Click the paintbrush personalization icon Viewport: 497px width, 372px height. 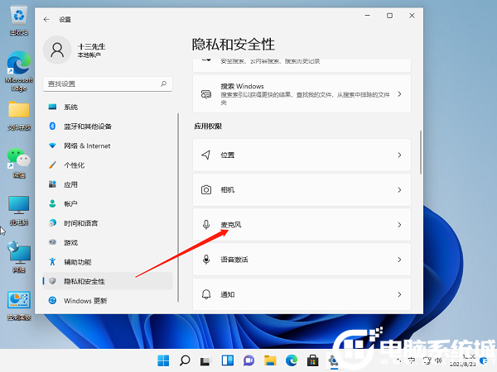point(53,165)
